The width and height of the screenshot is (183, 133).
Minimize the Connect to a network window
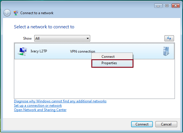coord(158,5)
